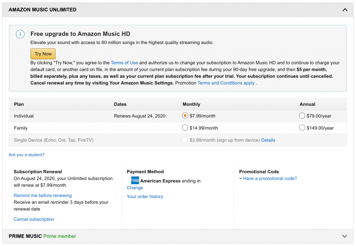The width and height of the screenshot is (356, 246).
Task: Click the AMAZON MUSIC UNLIMITED header title
Action: coord(42,10)
